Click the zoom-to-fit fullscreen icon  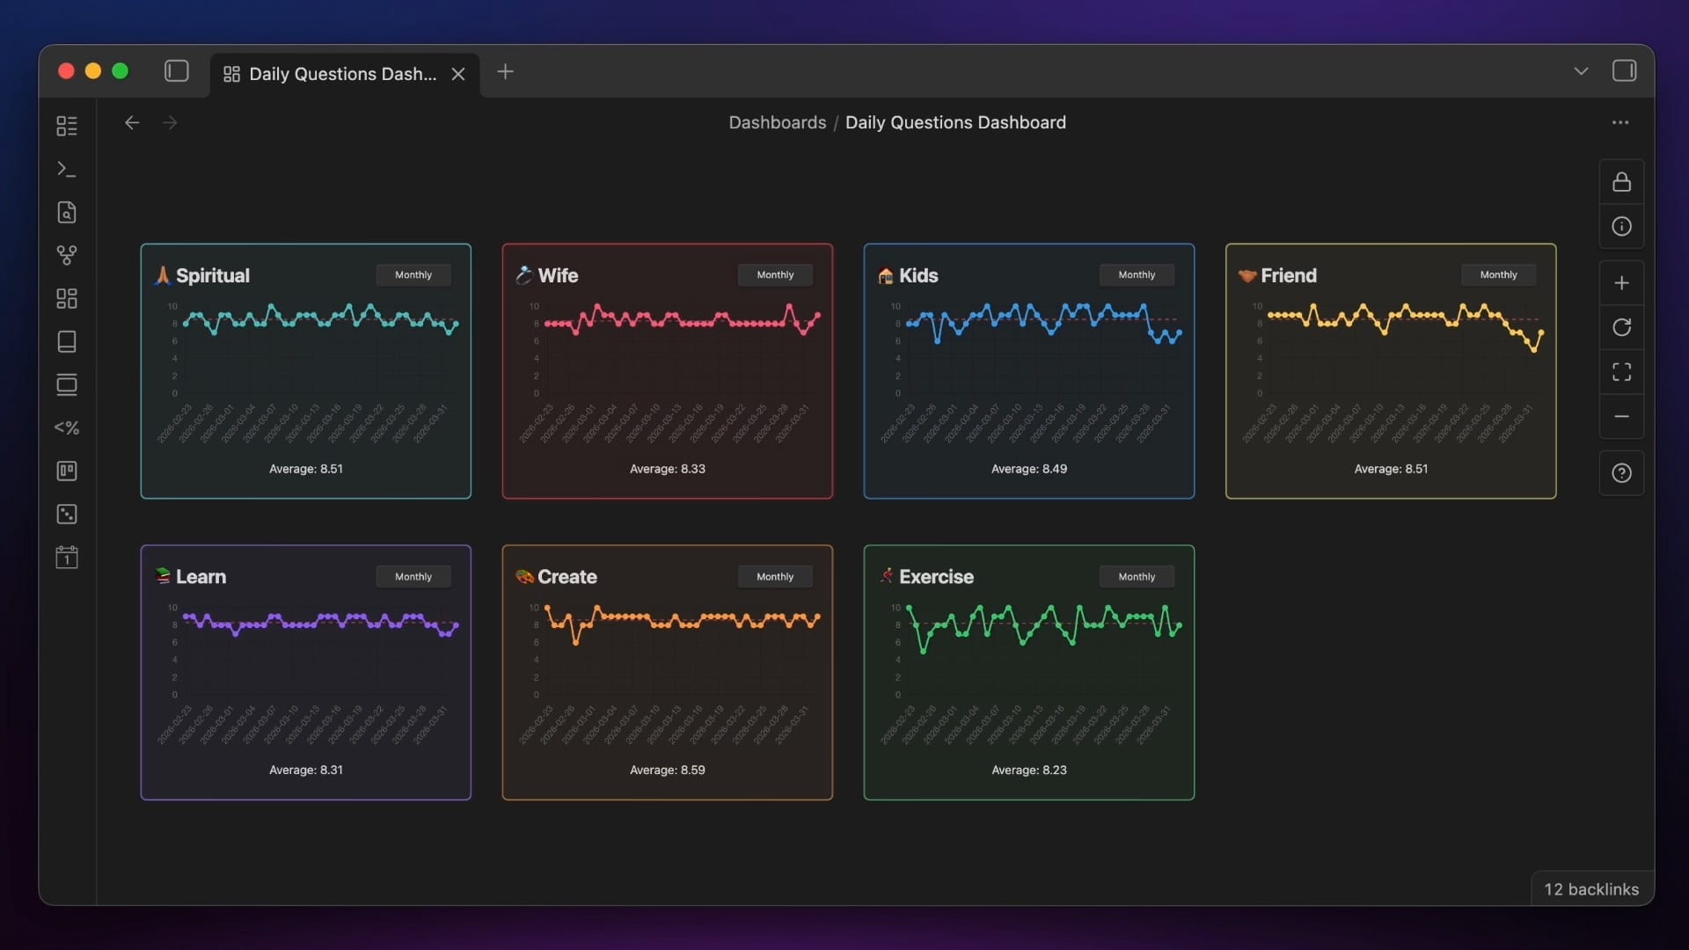pos(1621,372)
